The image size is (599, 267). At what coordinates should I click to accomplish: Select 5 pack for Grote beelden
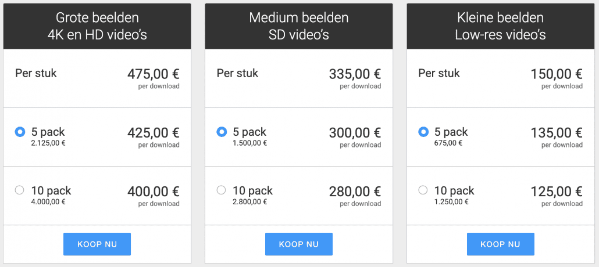coord(20,132)
